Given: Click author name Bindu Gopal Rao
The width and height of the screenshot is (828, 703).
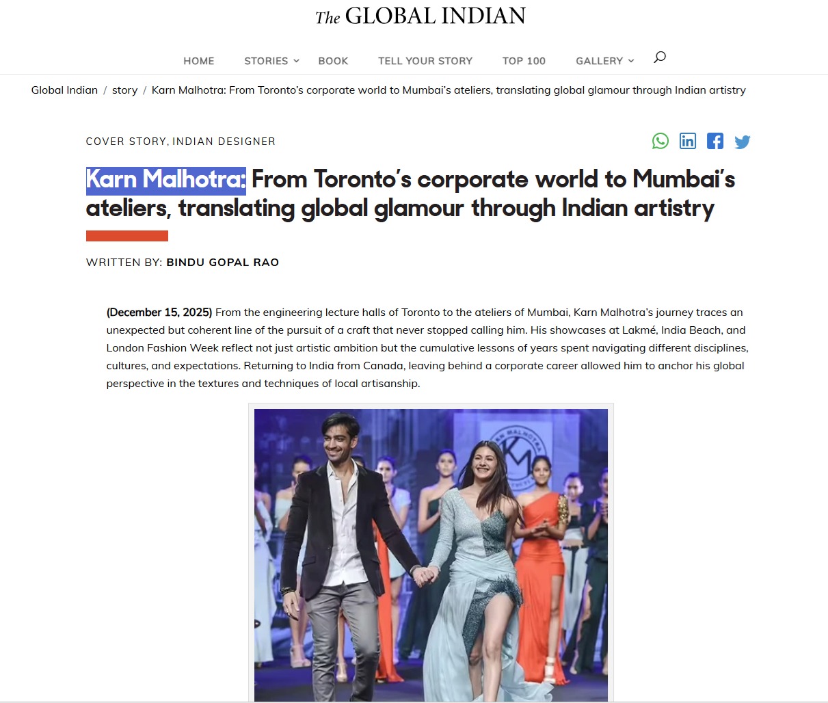Looking at the screenshot, I should (223, 263).
